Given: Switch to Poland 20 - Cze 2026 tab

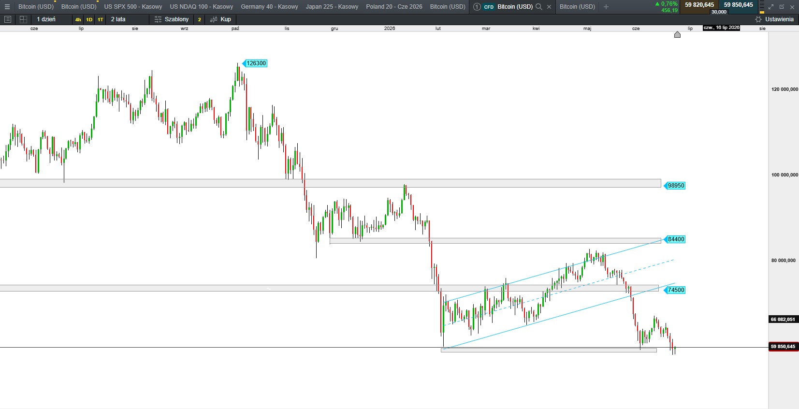Looking at the screenshot, I should pyautogui.click(x=394, y=7).
